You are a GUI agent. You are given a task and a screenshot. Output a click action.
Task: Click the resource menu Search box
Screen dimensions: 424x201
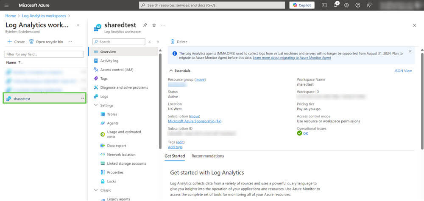click(x=119, y=42)
